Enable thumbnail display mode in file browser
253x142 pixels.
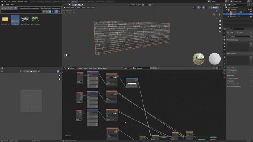[50, 11]
